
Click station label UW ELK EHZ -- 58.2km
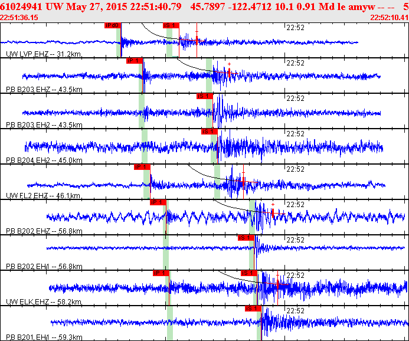click(44, 302)
